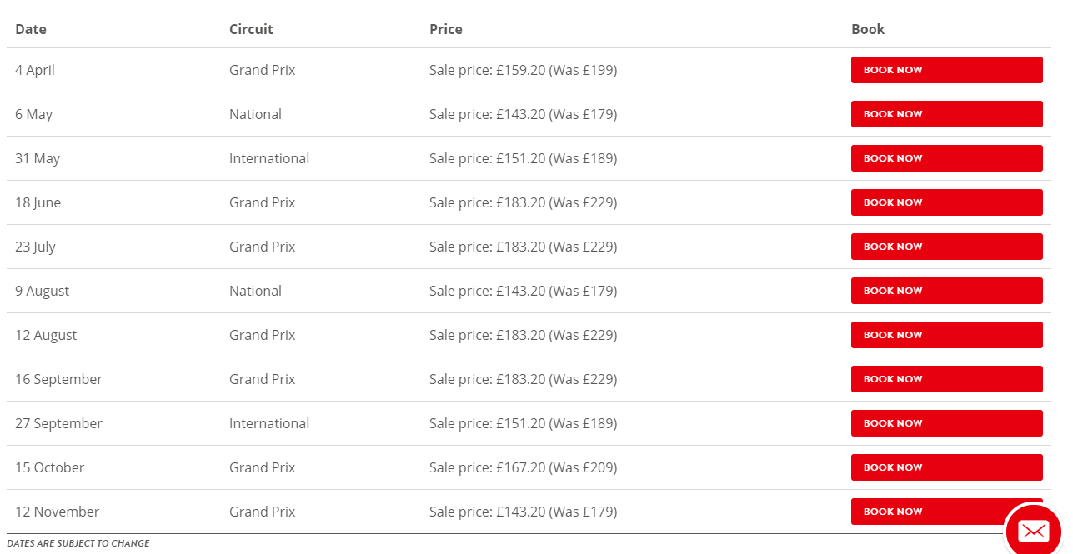Book the 9 August National session

point(946,291)
